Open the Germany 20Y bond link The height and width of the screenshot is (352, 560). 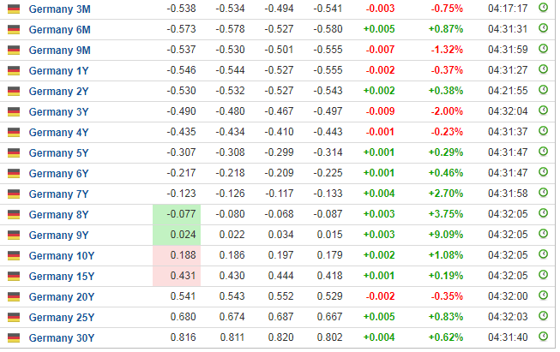62,296
